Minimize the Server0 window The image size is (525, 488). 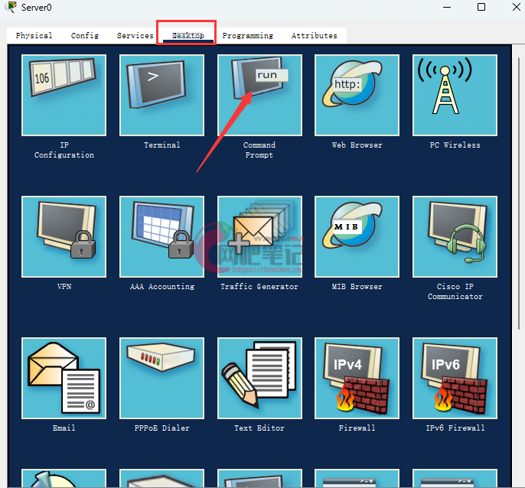(x=447, y=7)
